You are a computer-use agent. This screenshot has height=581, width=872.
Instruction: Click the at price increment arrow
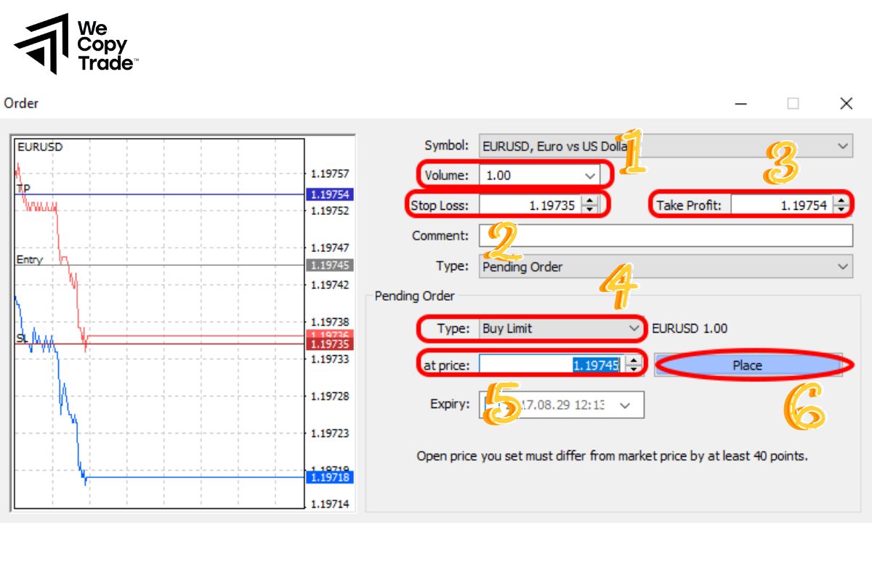(x=634, y=360)
